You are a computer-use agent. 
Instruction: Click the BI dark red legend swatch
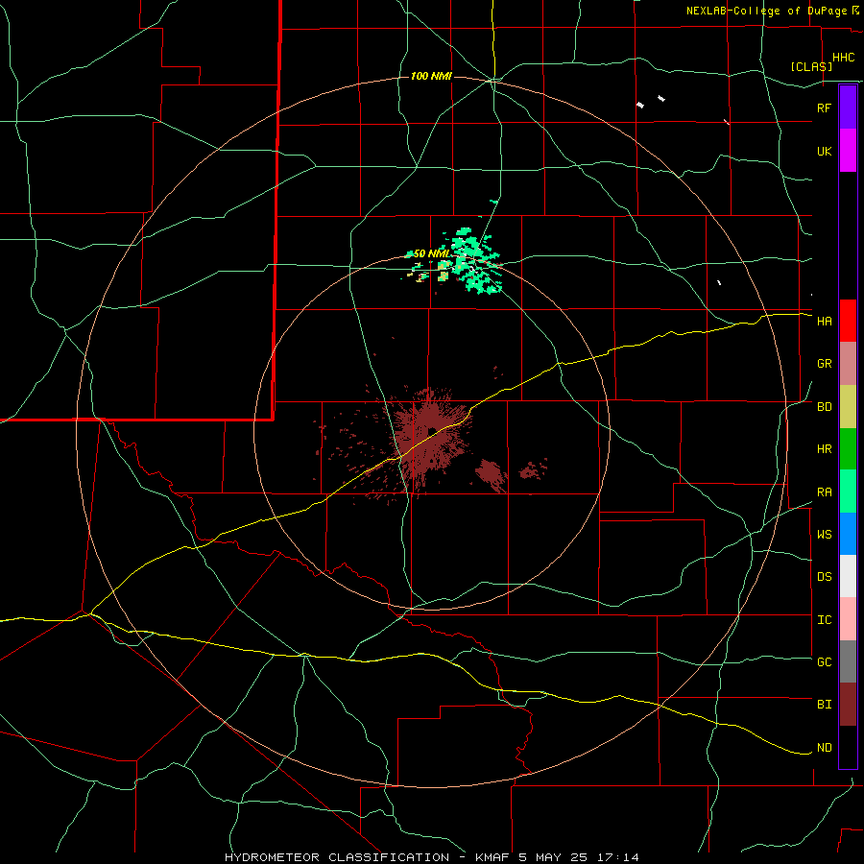tap(848, 705)
